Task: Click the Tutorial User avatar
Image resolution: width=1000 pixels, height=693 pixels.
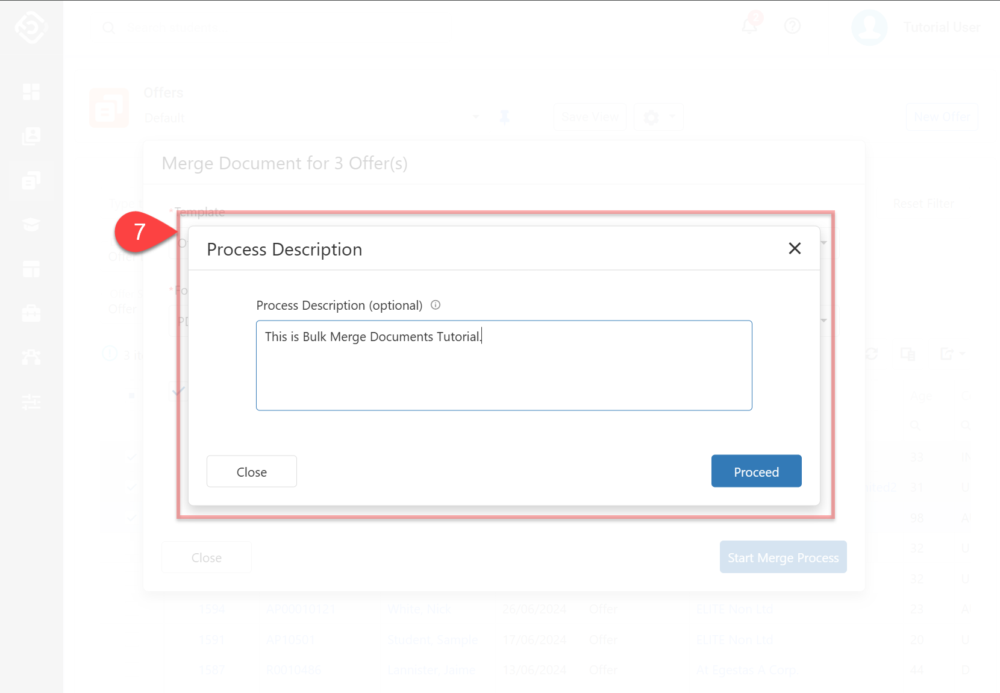Action: click(x=869, y=27)
